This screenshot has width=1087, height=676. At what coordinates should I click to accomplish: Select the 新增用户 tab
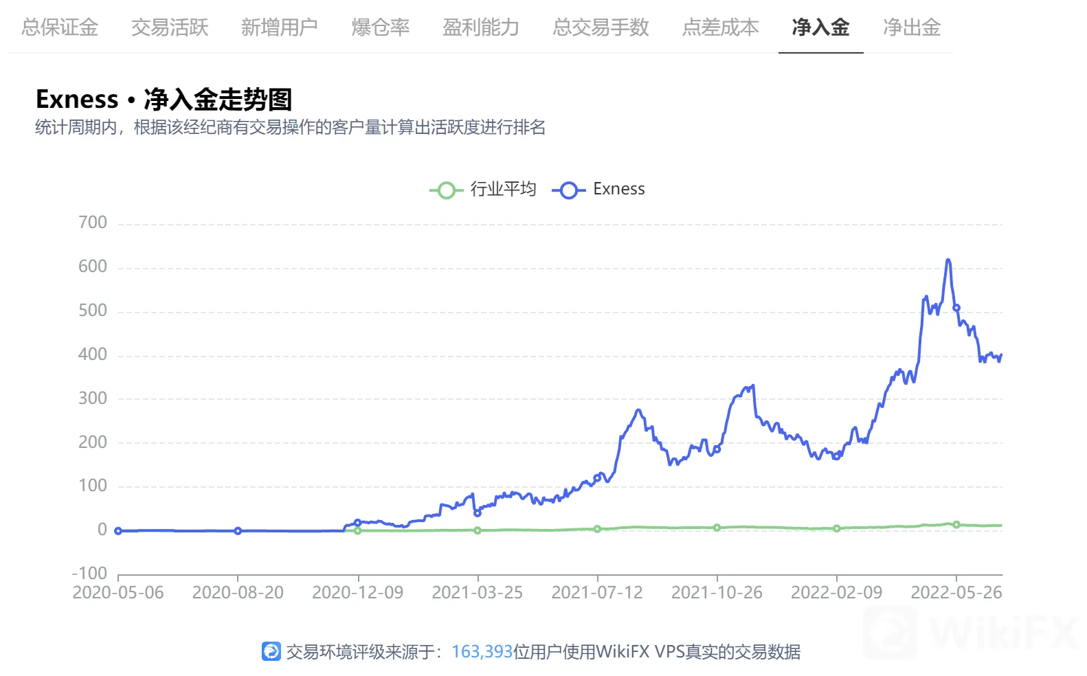pos(280,27)
